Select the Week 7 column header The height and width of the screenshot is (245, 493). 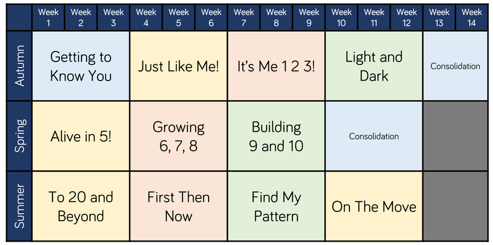click(244, 18)
